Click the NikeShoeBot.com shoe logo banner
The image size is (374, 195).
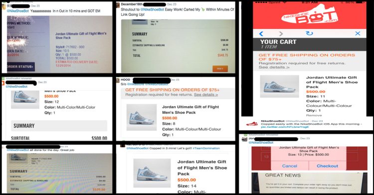[310, 15]
